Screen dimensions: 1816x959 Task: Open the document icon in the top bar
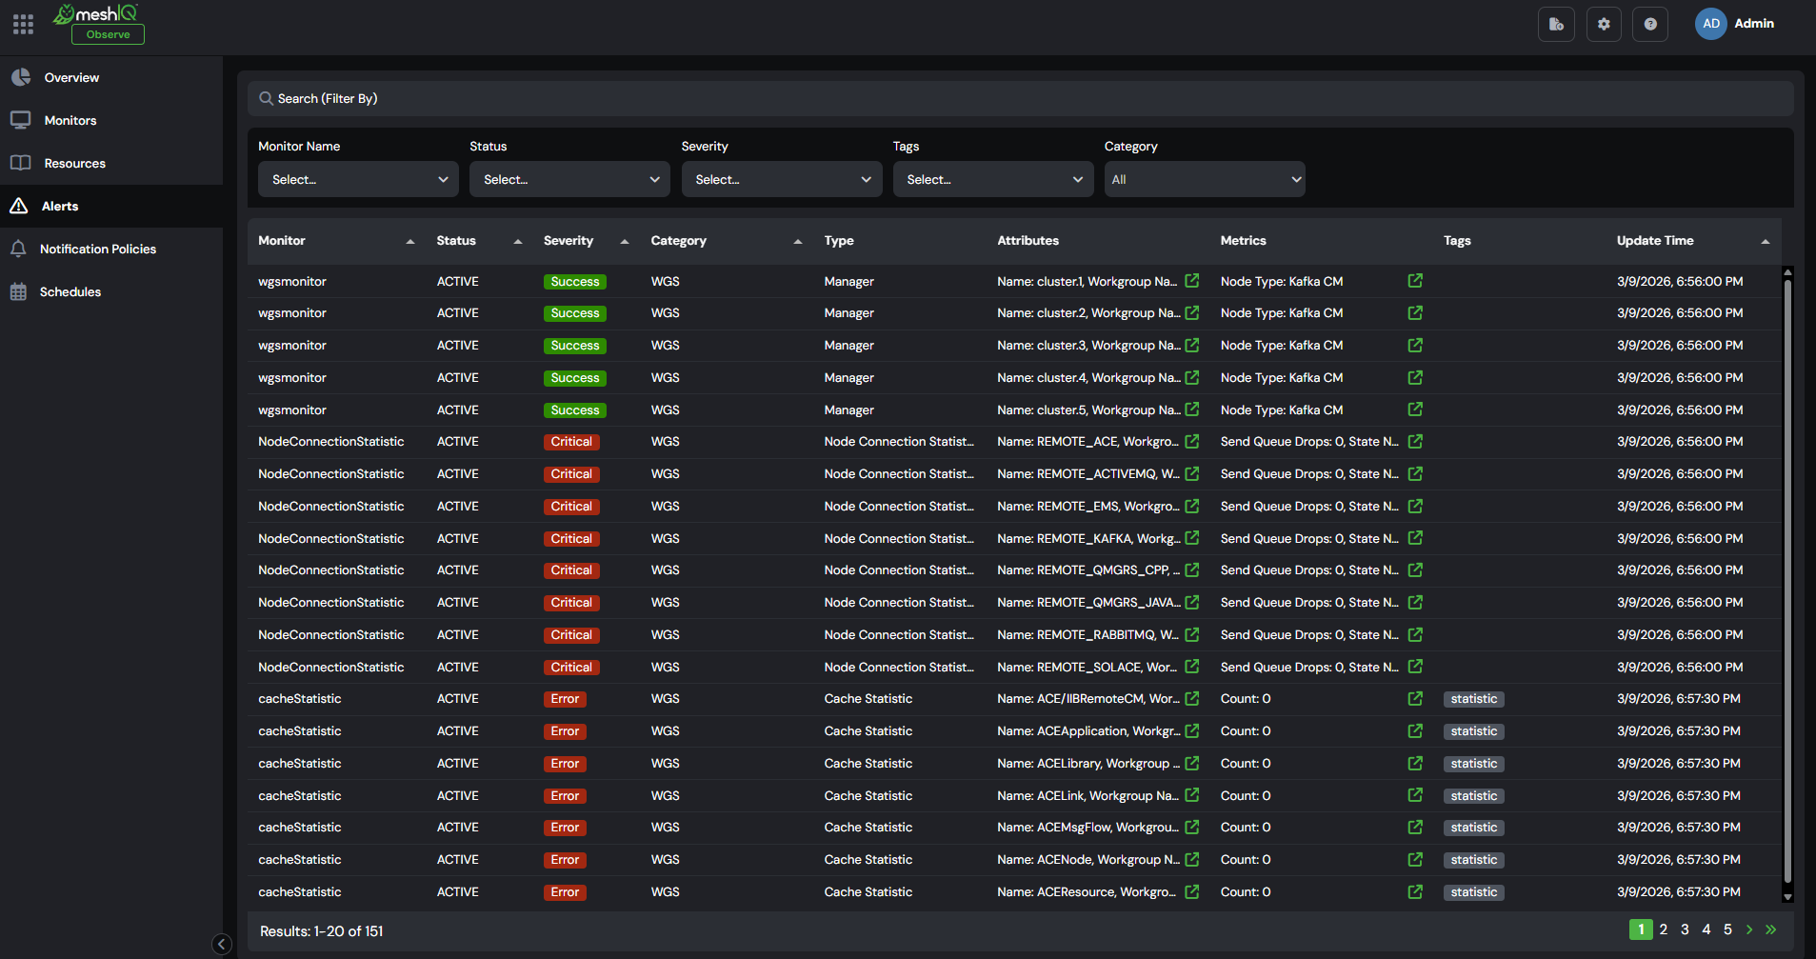1556,24
